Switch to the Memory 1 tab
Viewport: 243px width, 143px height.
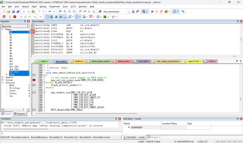click(x=154, y=137)
